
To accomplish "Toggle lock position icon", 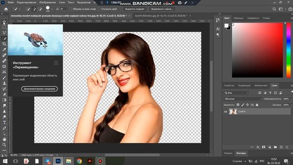I will [247, 105].
